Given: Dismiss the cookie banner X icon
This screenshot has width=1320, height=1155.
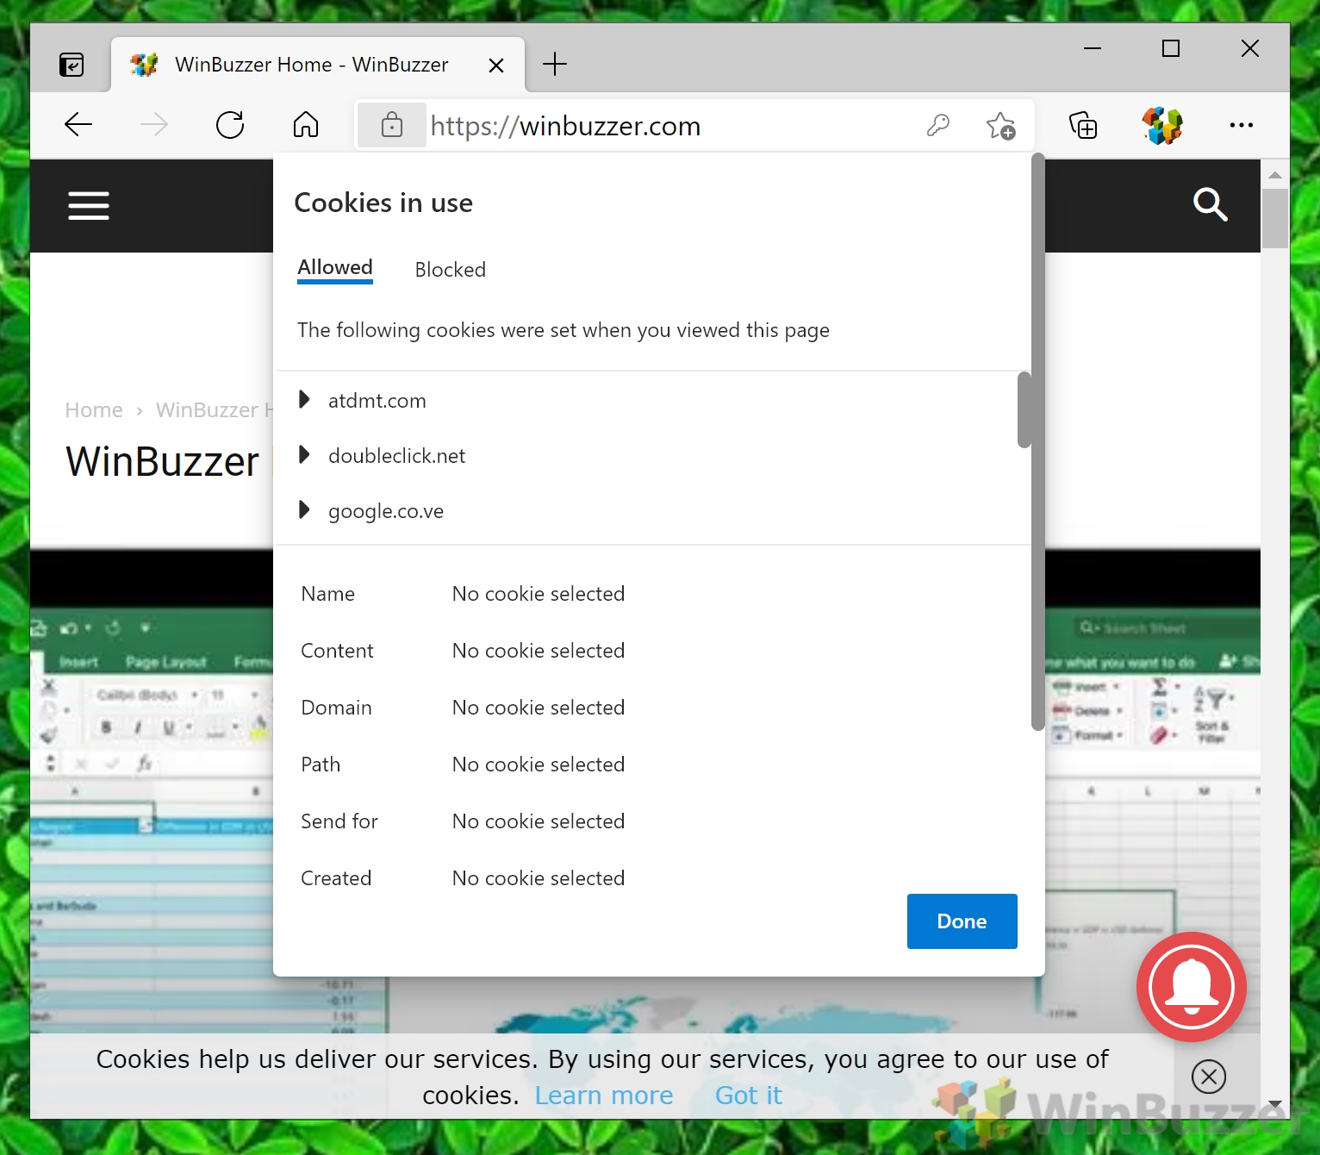Looking at the screenshot, I should [1209, 1077].
